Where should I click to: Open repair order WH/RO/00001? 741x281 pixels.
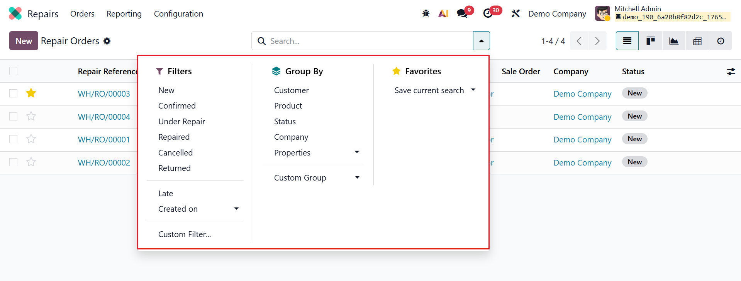(x=104, y=140)
